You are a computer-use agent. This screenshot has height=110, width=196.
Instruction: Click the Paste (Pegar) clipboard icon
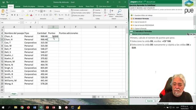[x=3, y=12]
